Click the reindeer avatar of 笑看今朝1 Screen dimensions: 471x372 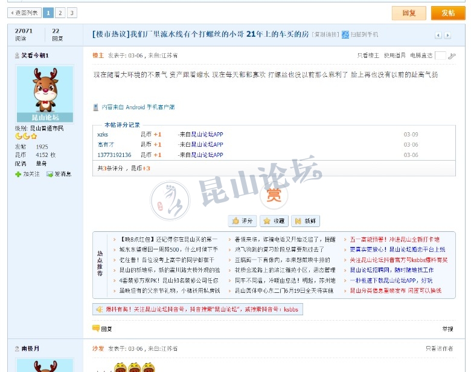click(x=45, y=94)
